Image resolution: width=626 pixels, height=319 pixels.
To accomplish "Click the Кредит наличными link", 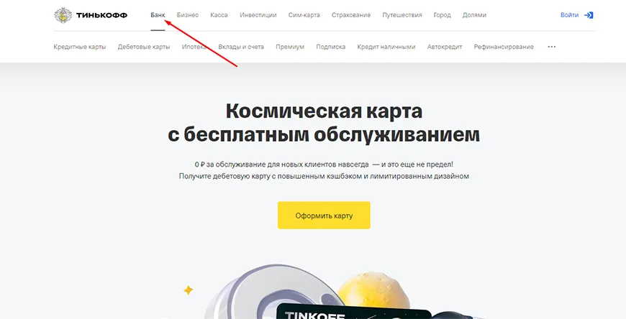I will point(386,47).
